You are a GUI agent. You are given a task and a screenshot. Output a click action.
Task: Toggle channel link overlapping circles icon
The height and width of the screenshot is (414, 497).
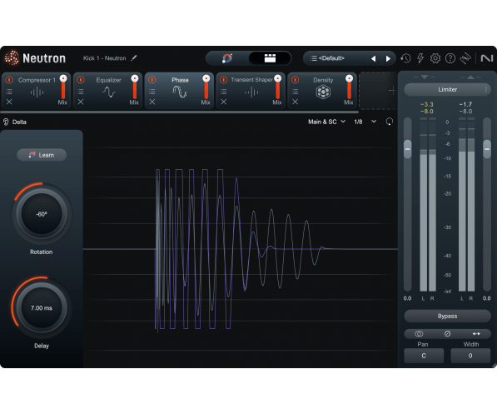[419, 334]
